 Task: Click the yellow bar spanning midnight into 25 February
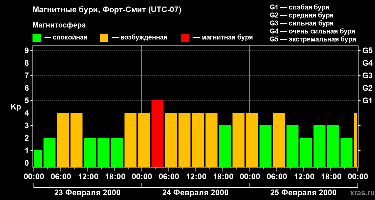tap(252, 140)
